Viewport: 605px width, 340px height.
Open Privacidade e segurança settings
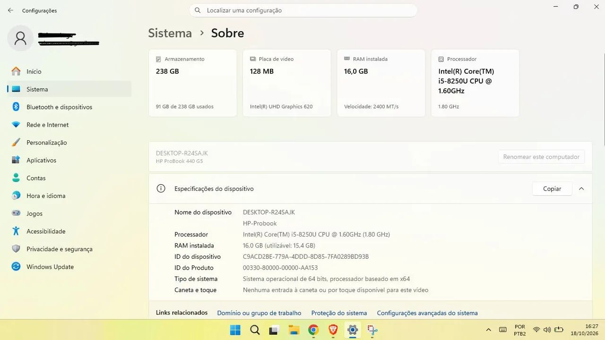[x=69, y=249]
